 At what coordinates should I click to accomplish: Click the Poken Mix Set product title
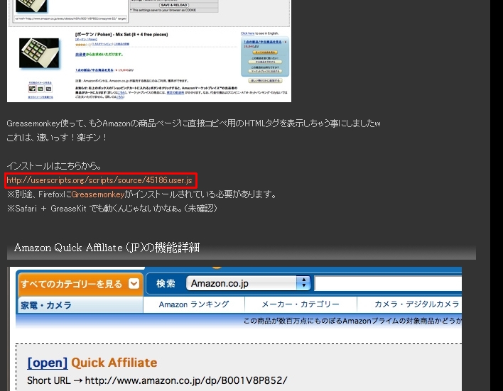click(x=121, y=34)
